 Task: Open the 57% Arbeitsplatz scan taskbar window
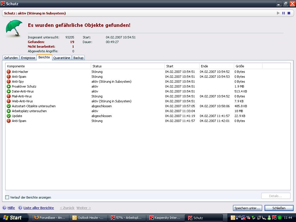pos(127,218)
